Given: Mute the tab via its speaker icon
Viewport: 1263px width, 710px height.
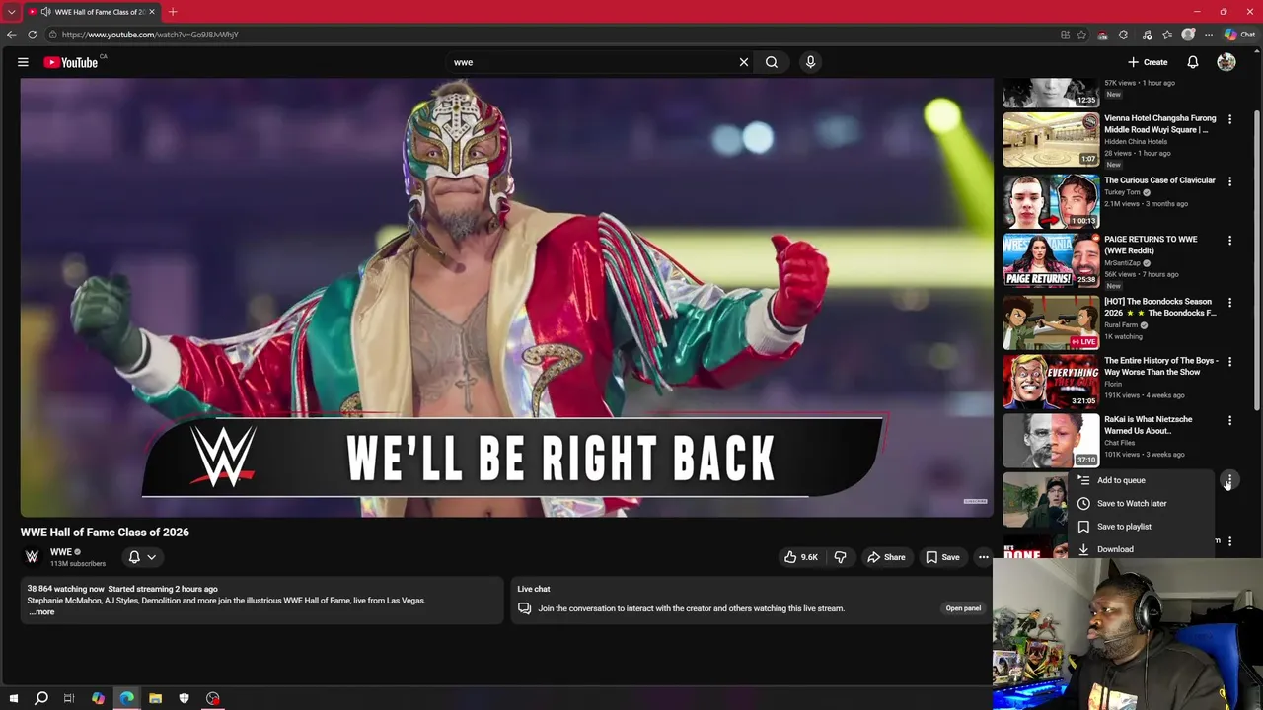Looking at the screenshot, I should pos(45,12).
